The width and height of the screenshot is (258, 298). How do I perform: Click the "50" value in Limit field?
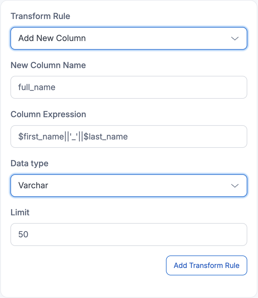click(24, 235)
